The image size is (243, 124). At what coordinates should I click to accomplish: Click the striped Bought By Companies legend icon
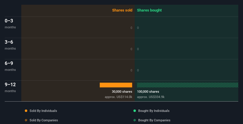coord(135,120)
